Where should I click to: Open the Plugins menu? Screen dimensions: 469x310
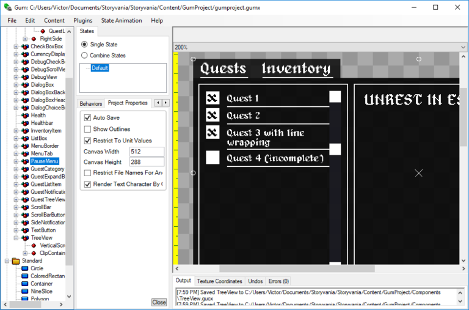[83, 20]
